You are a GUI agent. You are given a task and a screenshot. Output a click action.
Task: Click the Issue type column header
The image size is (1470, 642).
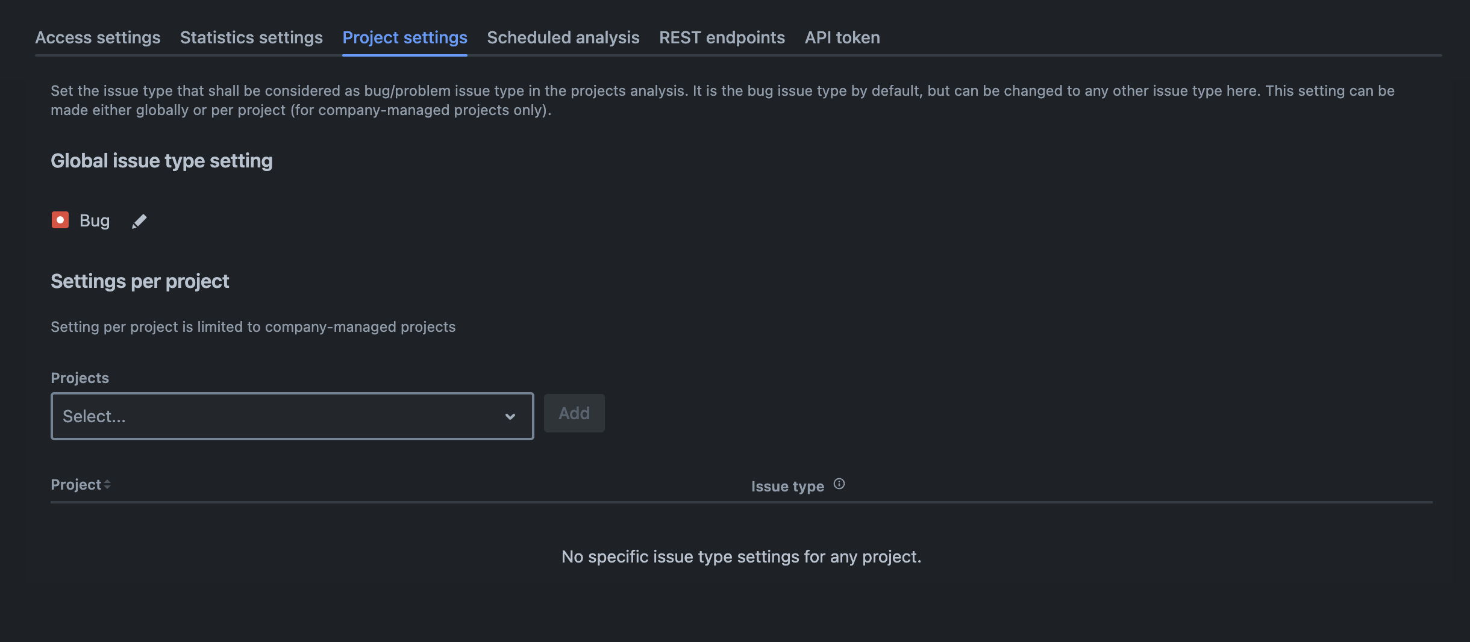(787, 486)
